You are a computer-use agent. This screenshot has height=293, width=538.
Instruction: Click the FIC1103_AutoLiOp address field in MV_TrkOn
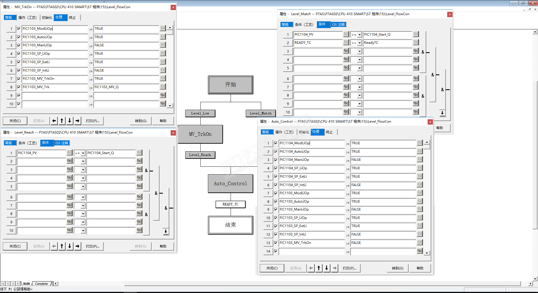click(x=55, y=37)
